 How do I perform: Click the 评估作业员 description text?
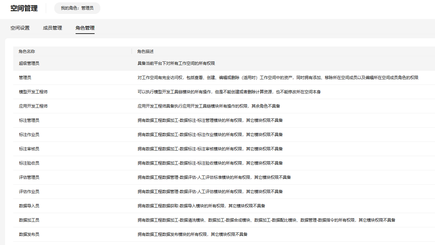[x=210, y=192]
